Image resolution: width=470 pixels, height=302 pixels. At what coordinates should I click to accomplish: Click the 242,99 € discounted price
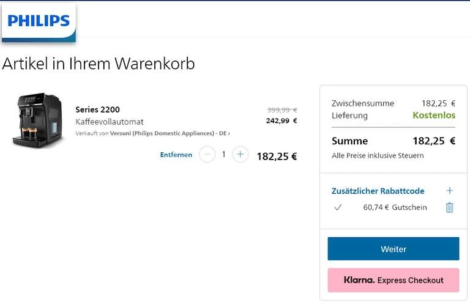(x=282, y=120)
